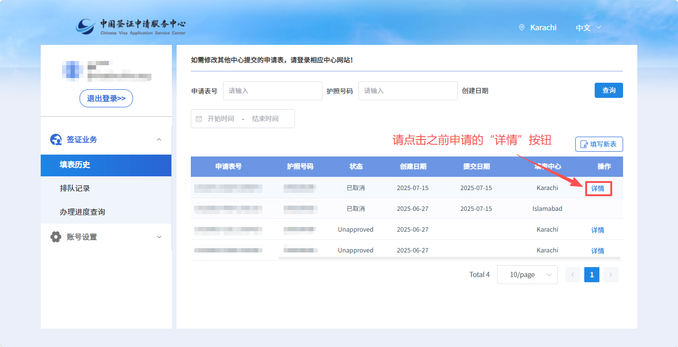Image resolution: width=678 pixels, height=347 pixels.
Task: Open 办理进度查询 in the sidebar
Action: point(82,212)
